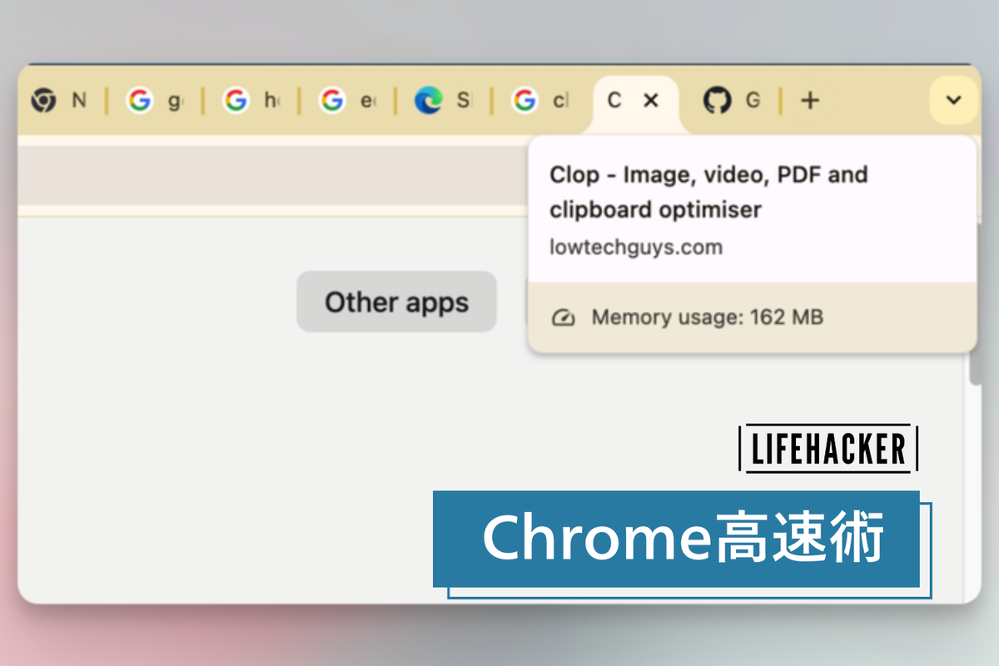The width and height of the screenshot is (999, 666).
Task: Click the Edge browser favicon
Action: click(x=428, y=101)
